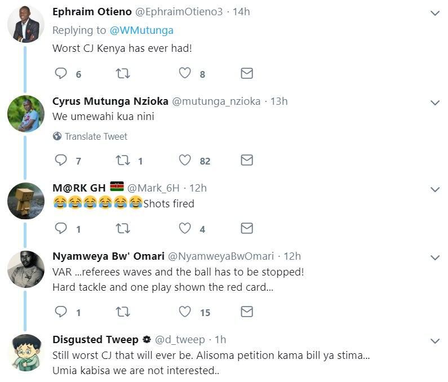
Task: Reply to Cyrus Mutunga Nzioka's tweet
Action: point(61,161)
